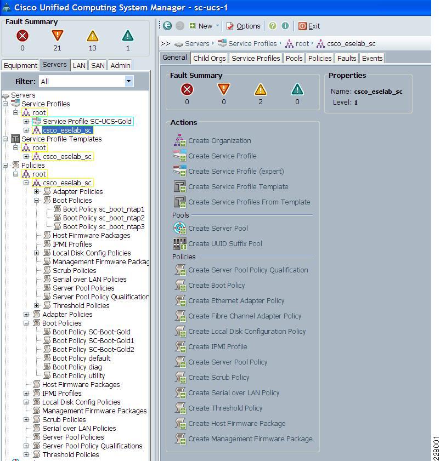Click the greyed Forward arrow icon
440x461 pixels.
click(x=180, y=26)
